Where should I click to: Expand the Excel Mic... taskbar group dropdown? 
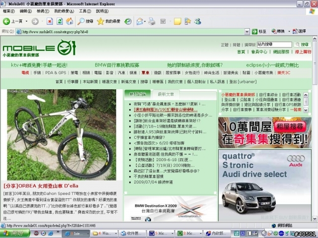click(x=200, y=234)
